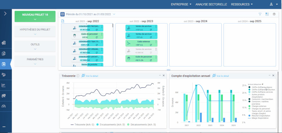The height and width of the screenshot is (133, 282).
Task: Toggle Marge d'exploitation line series
Action: click(x=258, y=118)
